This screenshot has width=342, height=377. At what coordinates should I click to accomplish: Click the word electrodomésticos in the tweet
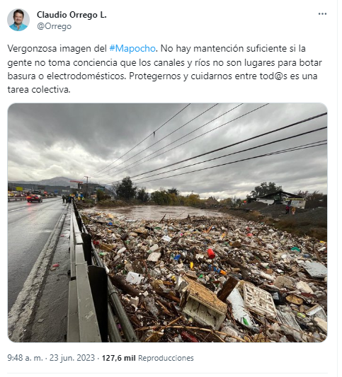86,76
